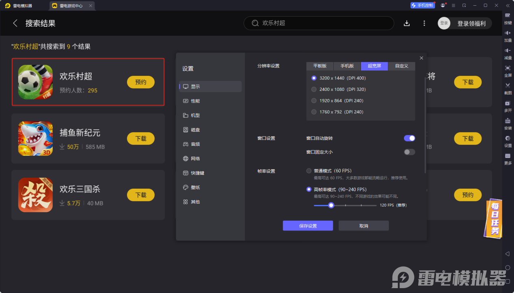
Task: Open the 按键 keyboard mapping tool
Action: coord(508,18)
